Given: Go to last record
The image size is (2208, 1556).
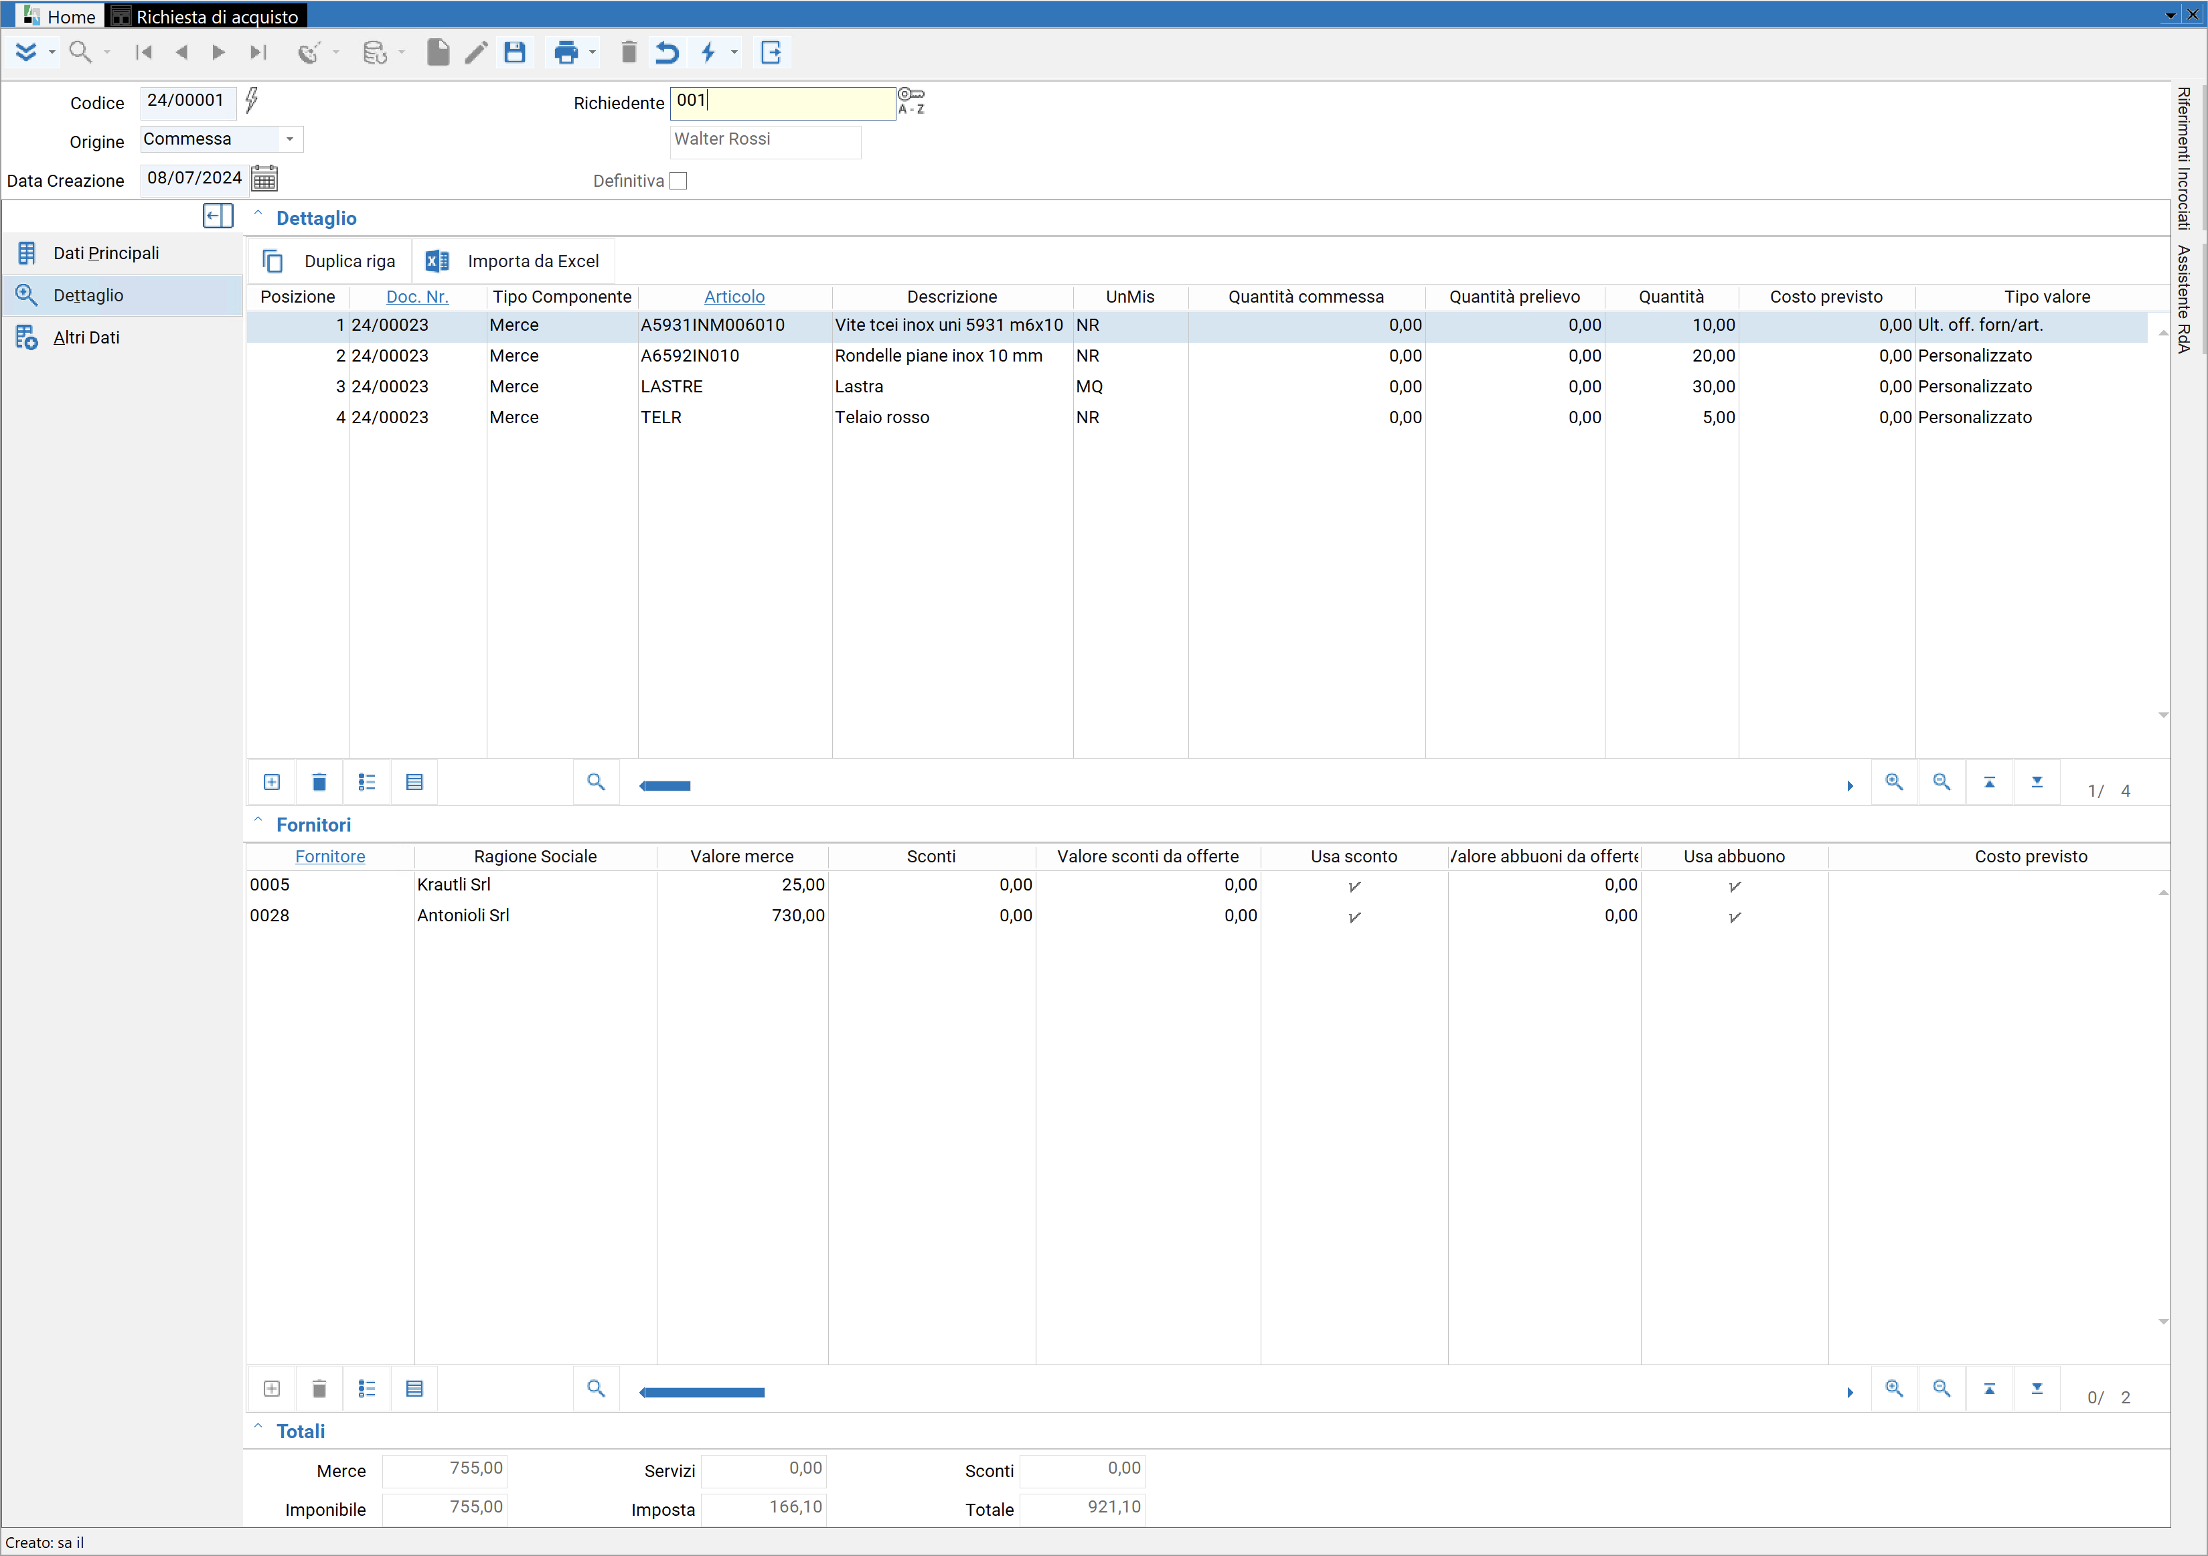Looking at the screenshot, I should 258,52.
